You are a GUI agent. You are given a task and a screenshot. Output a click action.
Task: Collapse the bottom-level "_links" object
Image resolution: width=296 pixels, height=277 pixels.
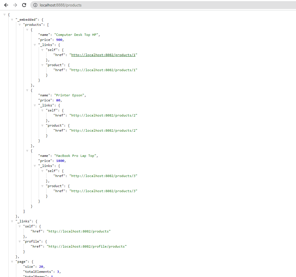[12, 221]
